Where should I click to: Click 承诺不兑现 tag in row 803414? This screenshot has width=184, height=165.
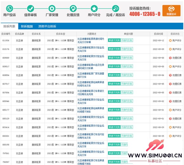114,127
